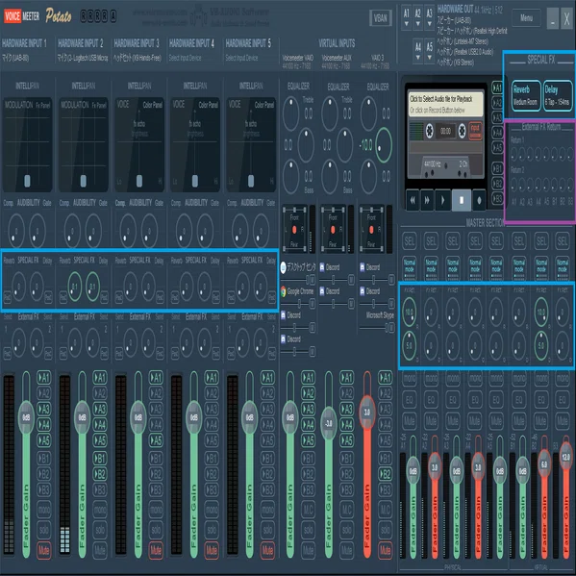The height and width of the screenshot is (576, 576).
Task: Click the desktop app icon under Voicemeeter VAIO
Action: (x=284, y=267)
